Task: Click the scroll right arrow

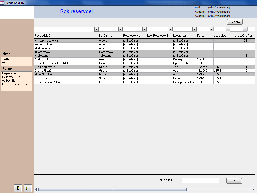Action: click(x=253, y=190)
